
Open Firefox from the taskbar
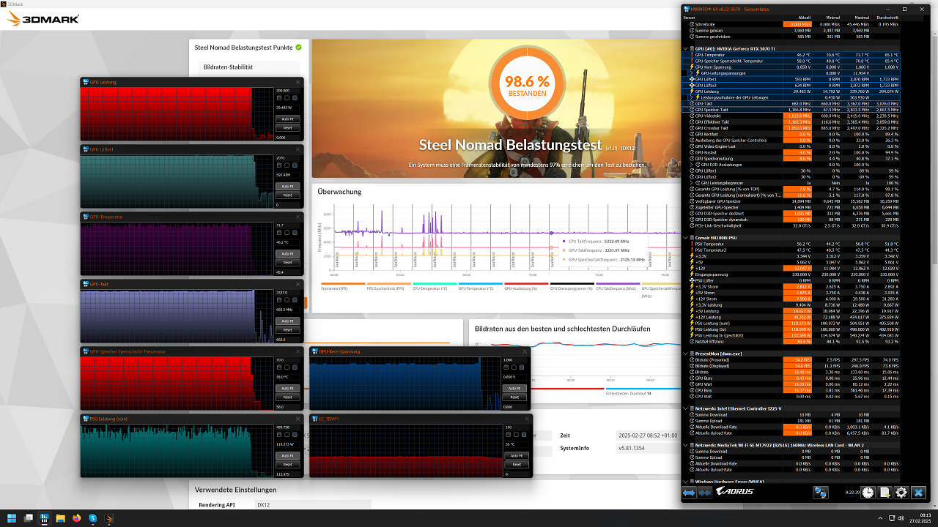[x=77, y=518]
